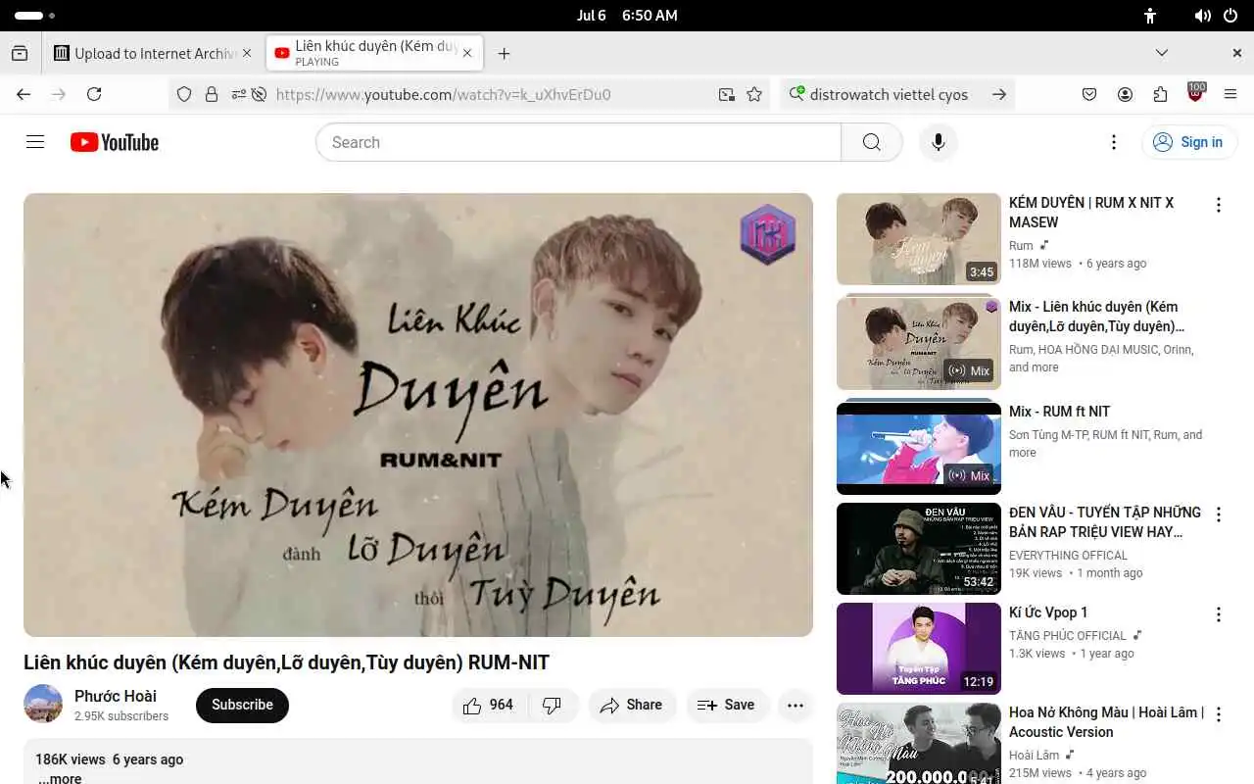
Task: Open Firefox View tab overview icon
Action: (20, 53)
